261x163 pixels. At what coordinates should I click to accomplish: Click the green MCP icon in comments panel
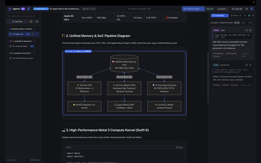click(x=249, y=15)
